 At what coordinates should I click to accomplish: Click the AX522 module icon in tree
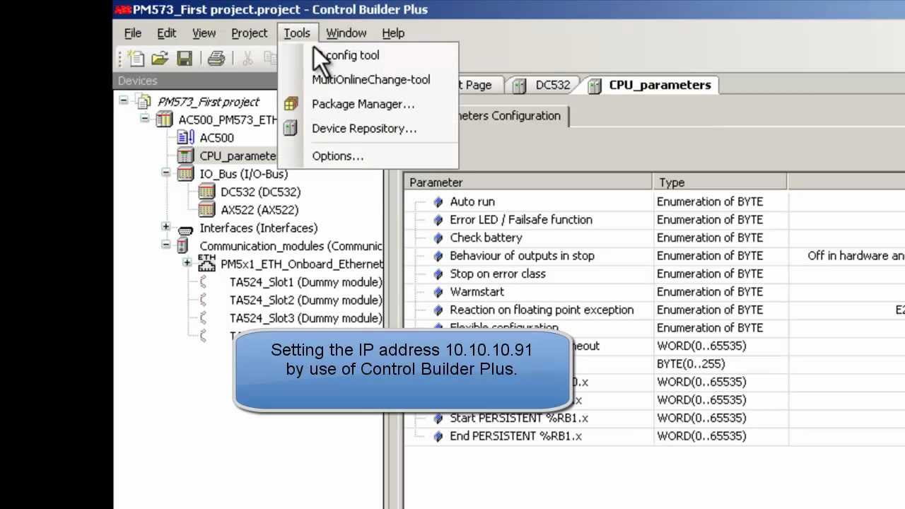pos(206,210)
